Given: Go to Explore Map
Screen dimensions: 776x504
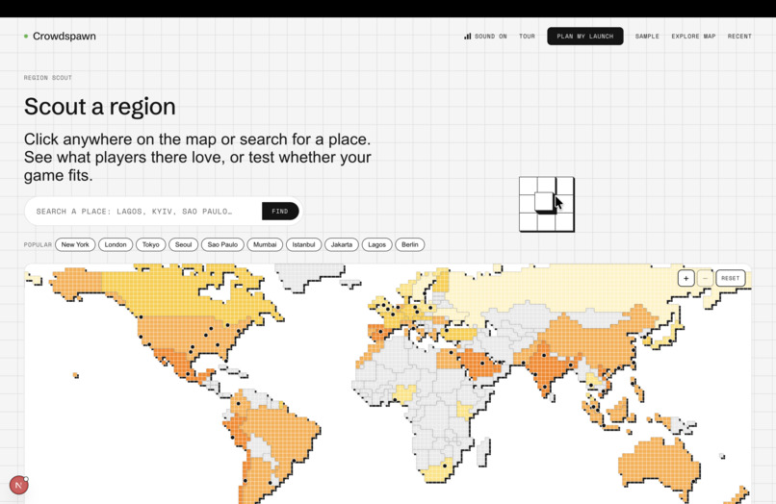Looking at the screenshot, I should 693,37.
